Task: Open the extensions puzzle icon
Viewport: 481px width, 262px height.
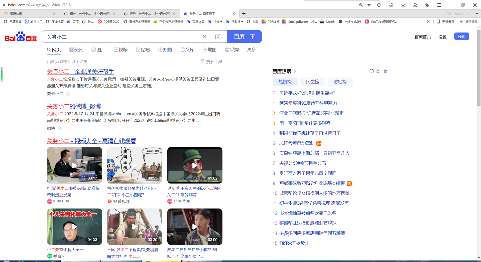Action: [427, 5]
